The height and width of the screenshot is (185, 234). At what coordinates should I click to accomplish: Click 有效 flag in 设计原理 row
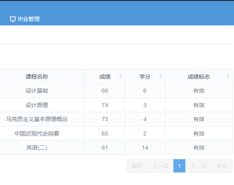(199, 105)
